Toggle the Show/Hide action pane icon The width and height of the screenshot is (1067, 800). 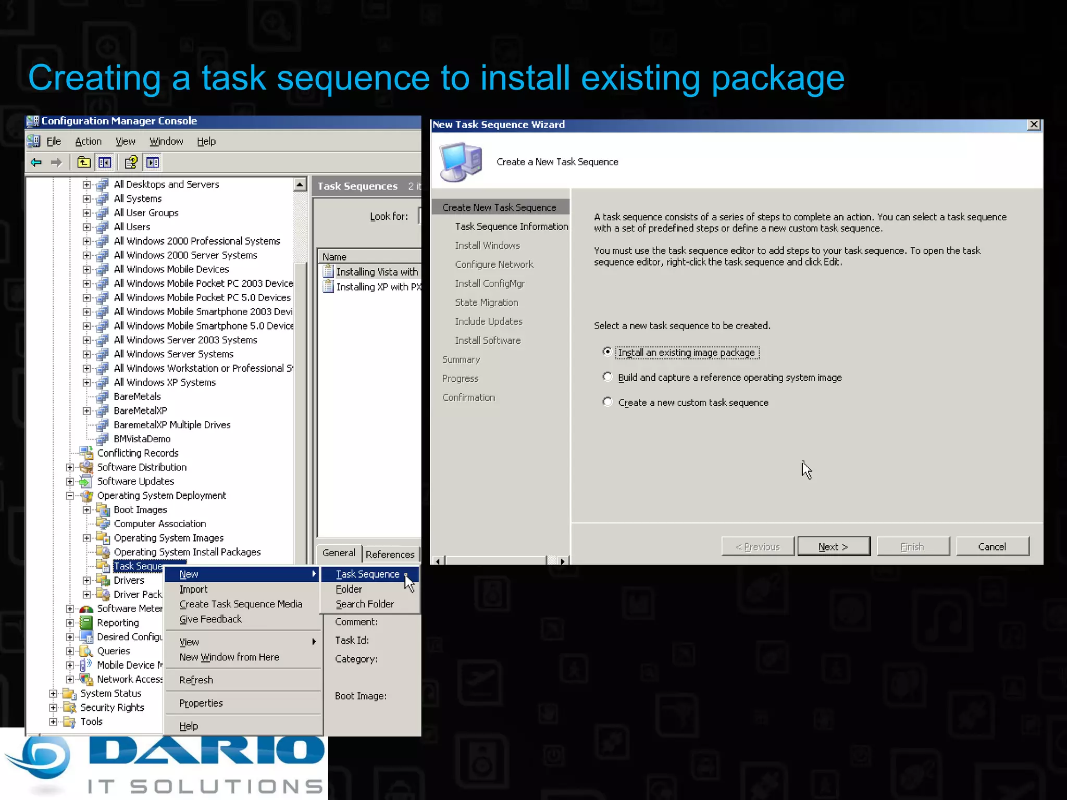click(153, 162)
